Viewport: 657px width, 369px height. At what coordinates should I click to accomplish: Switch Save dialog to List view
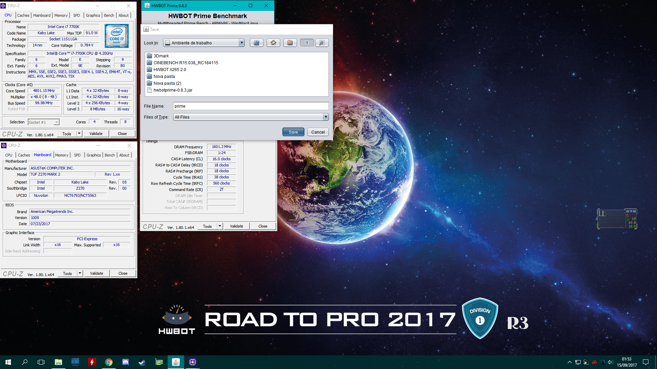[307, 43]
